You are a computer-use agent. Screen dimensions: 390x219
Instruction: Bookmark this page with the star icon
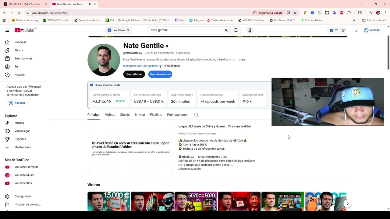(295, 13)
